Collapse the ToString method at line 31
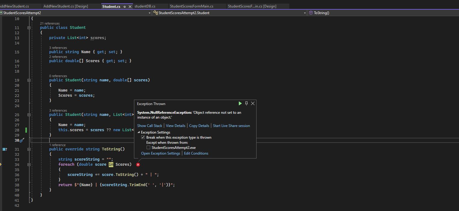The width and height of the screenshot is (459, 211). coord(29,149)
